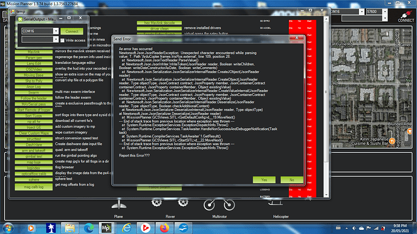Close the Send Error dialog
Screen dimensions: 417x234
(297, 38)
